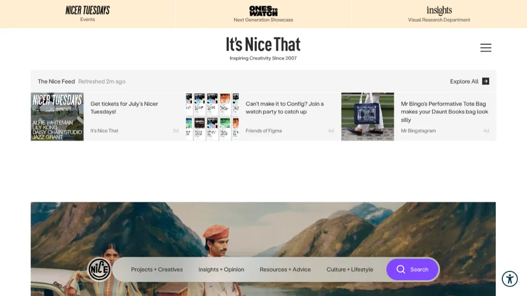This screenshot has height=296, width=527.
Task: Open Resources + Advice menu
Action: (285, 270)
